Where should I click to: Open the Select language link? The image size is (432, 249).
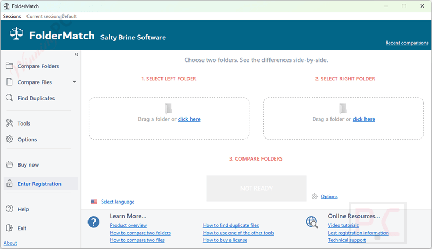point(118,202)
